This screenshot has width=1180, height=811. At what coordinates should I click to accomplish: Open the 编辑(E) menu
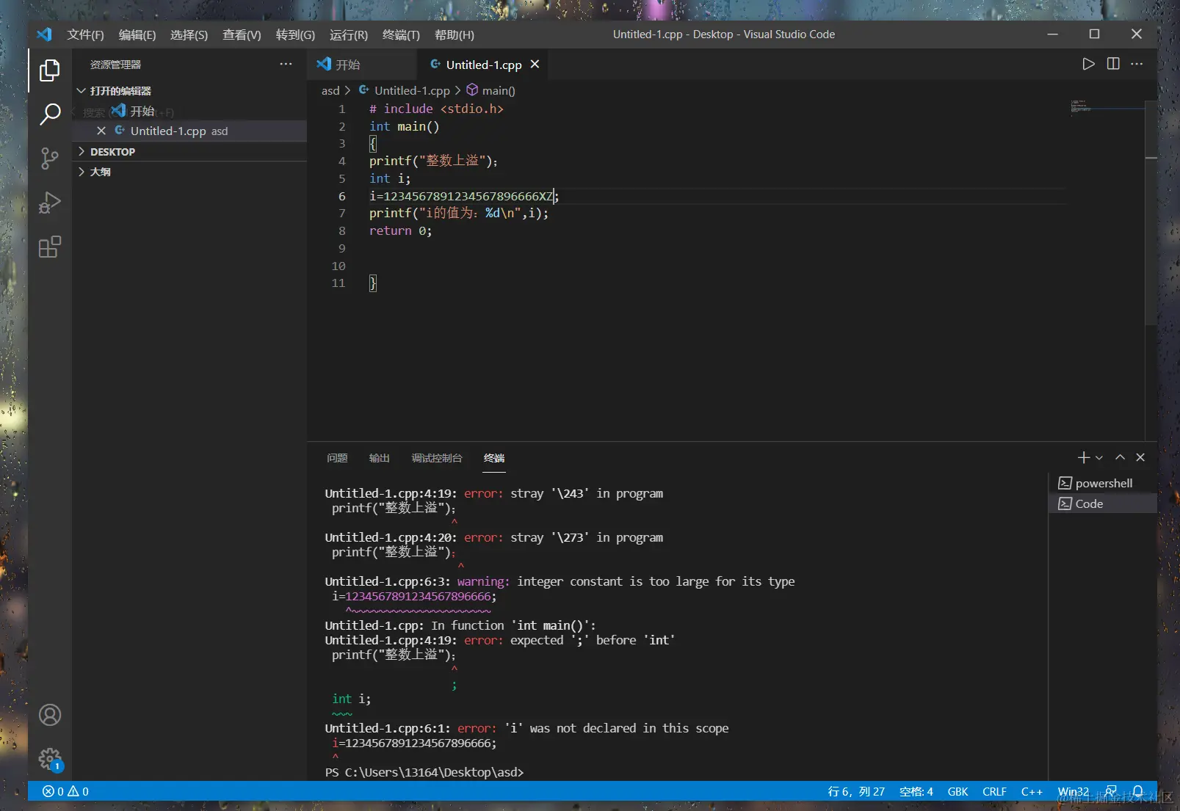click(137, 34)
